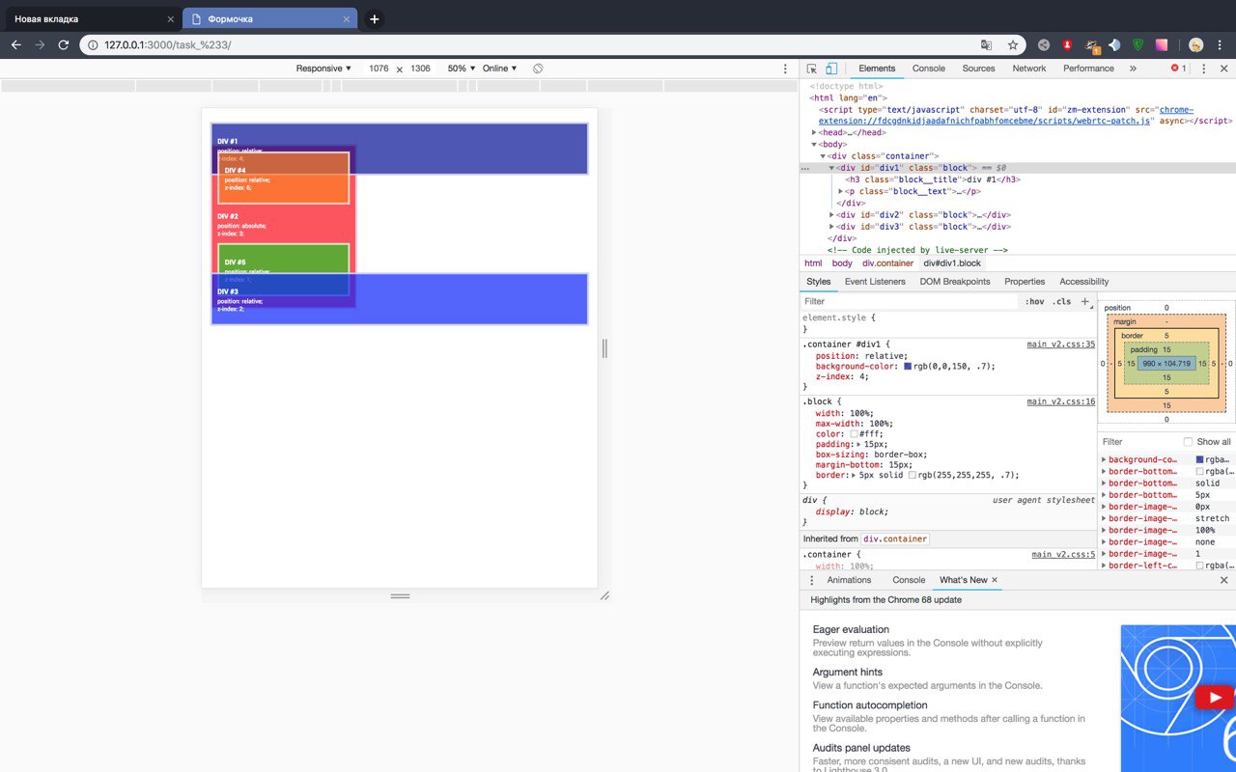Image resolution: width=1236 pixels, height=772 pixels.
Task: Collapse the div container node
Action: (824, 155)
